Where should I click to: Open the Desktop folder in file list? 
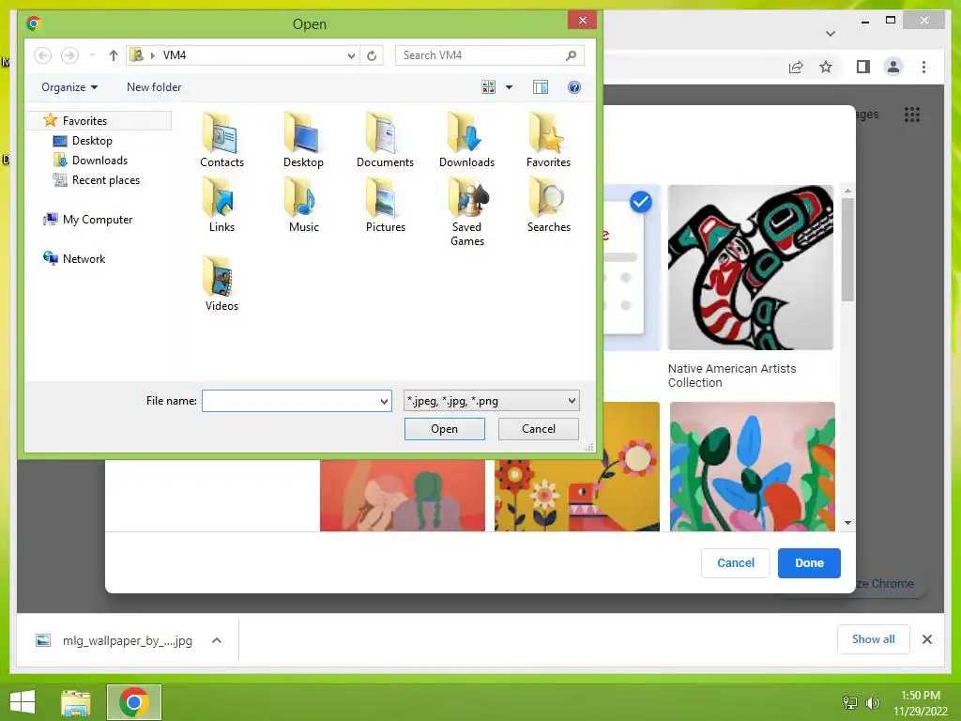tap(303, 141)
